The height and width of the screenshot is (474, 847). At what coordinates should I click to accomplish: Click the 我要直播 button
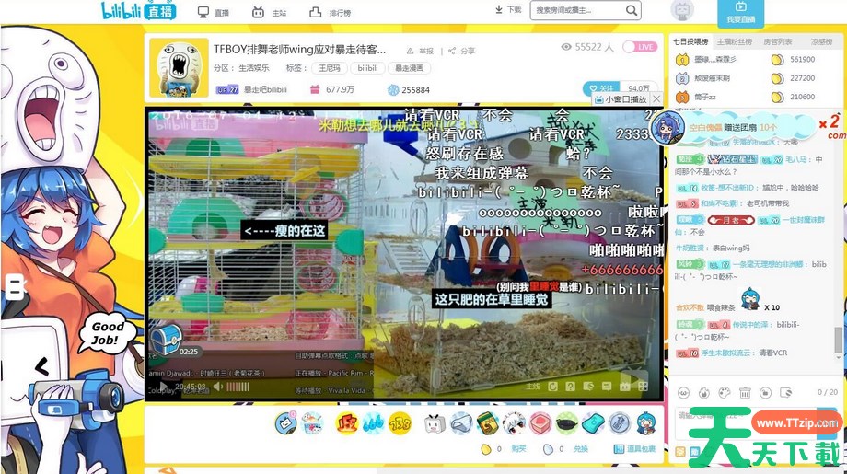coord(740,13)
